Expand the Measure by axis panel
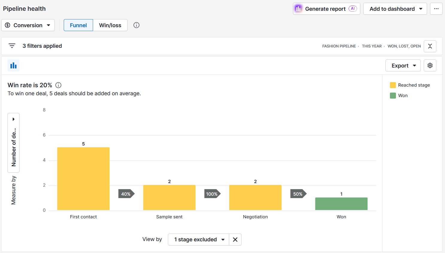 (13, 119)
